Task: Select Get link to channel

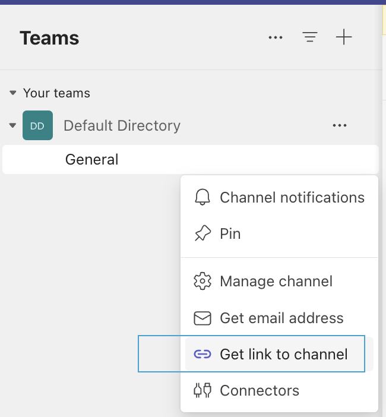Action: pos(279,354)
